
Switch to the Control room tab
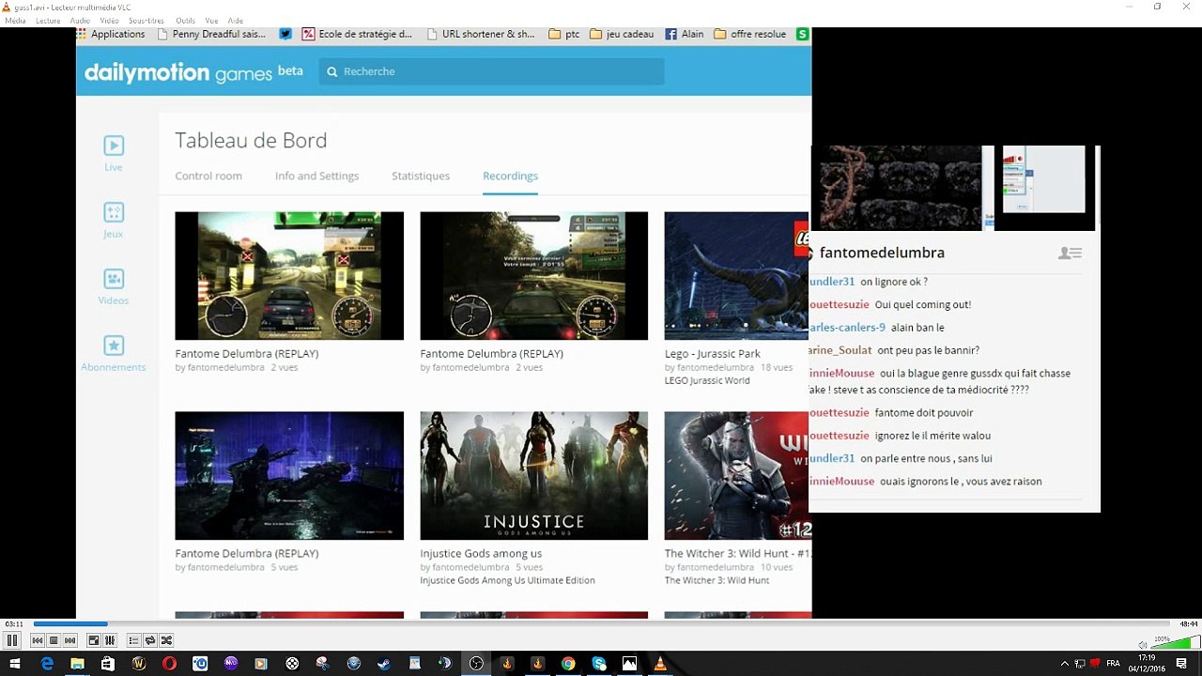[208, 176]
